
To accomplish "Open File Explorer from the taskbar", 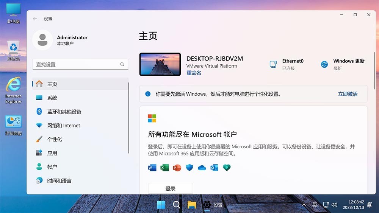I will point(192,205).
